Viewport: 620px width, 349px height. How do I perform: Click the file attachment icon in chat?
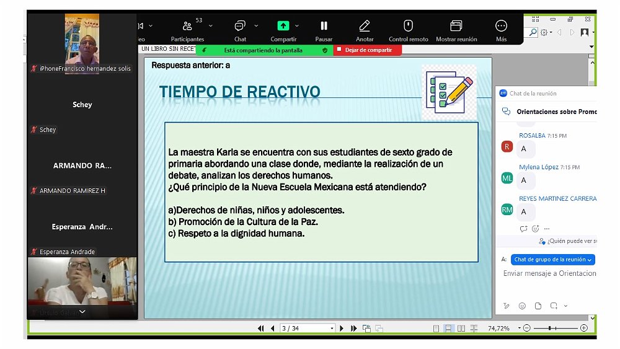(538, 306)
